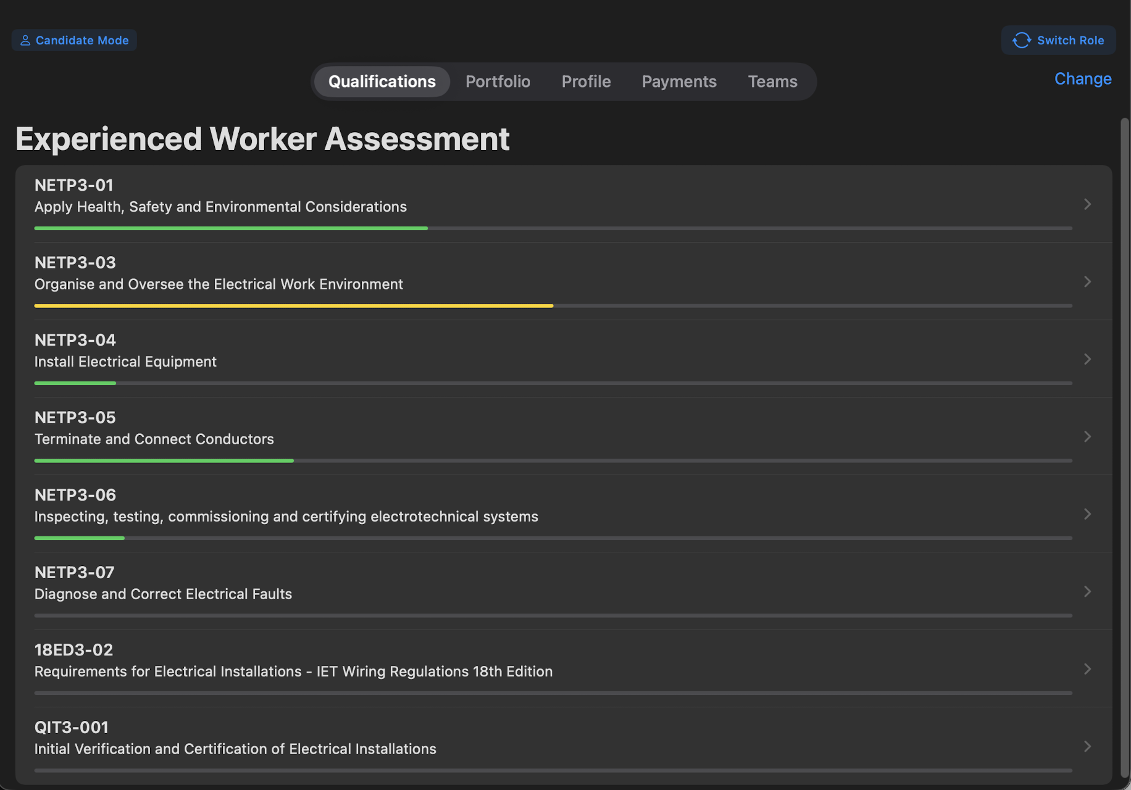Open details chevron for NETP3-03

pos(1087,281)
